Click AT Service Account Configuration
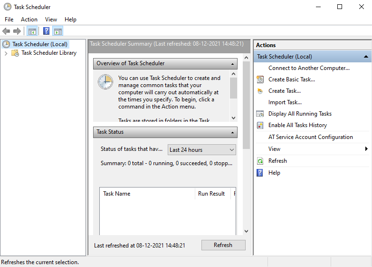The width and height of the screenshot is (372, 267). point(311,137)
